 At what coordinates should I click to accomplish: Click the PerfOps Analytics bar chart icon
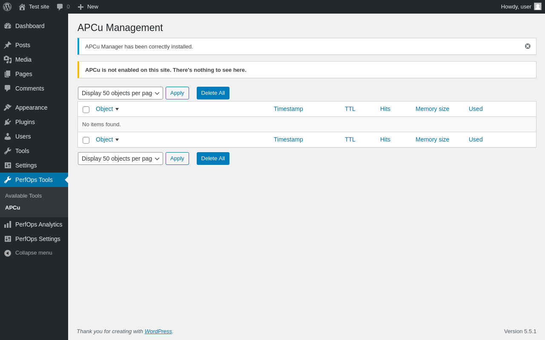click(x=8, y=224)
